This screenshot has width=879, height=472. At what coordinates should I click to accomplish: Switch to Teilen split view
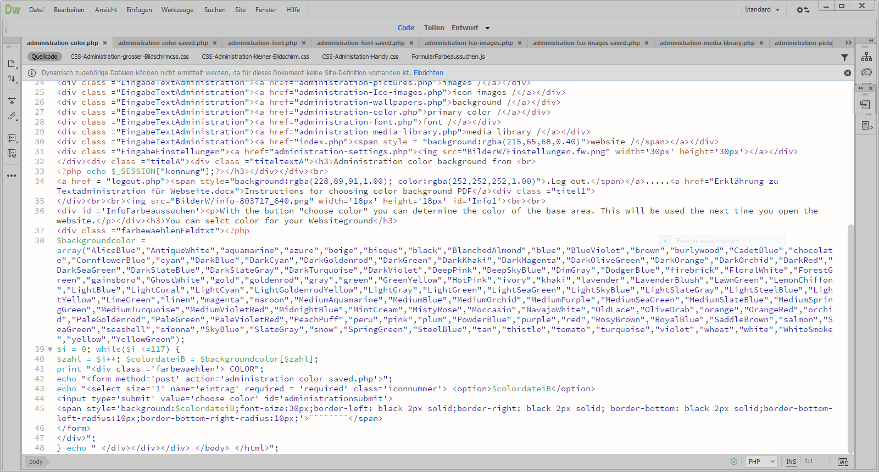[x=434, y=28]
